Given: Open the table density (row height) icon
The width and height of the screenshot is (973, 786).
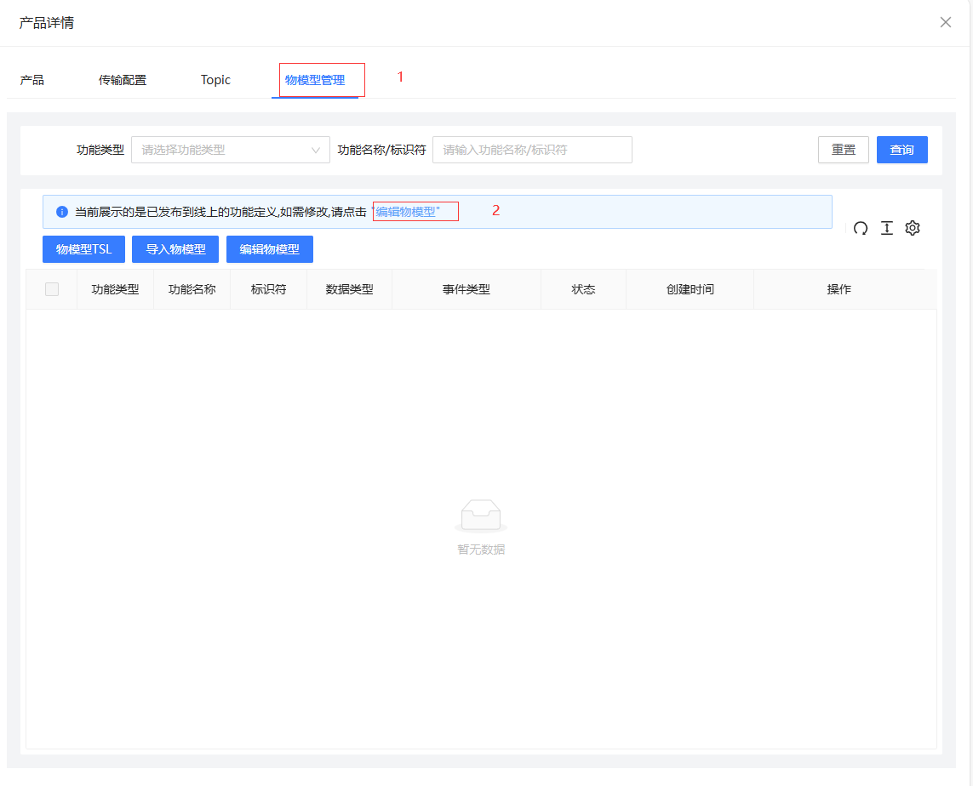Looking at the screenshot, I should click(x=886, y=228).
